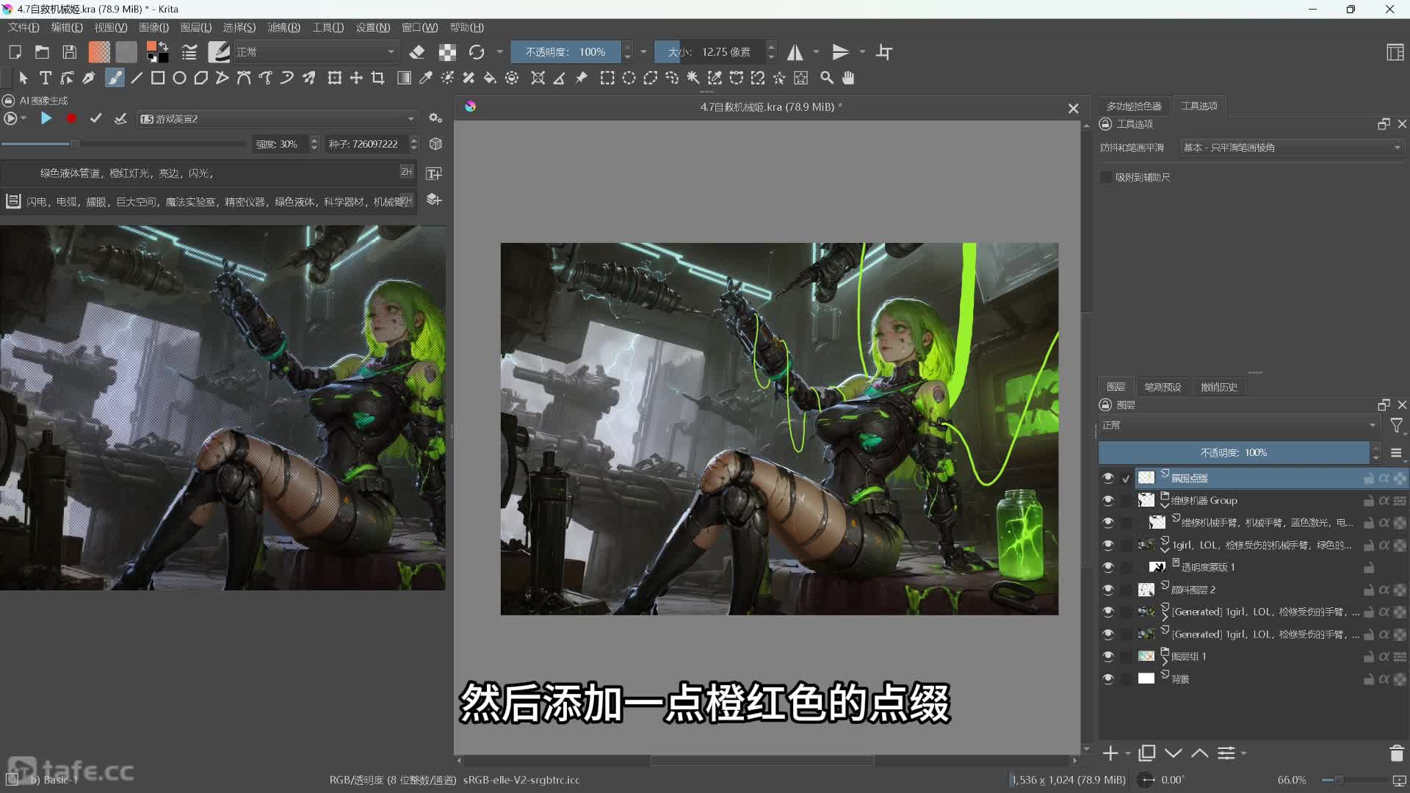Image resolution: width=1410 pixels, height=793 pixels.
Task: Select the Line tool
Action: coord(137,78)
